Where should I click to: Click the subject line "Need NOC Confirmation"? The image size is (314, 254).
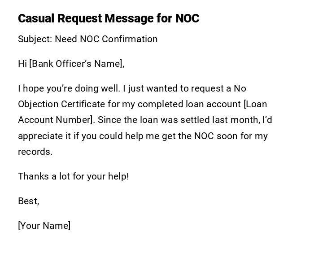[x=106, y=39]
